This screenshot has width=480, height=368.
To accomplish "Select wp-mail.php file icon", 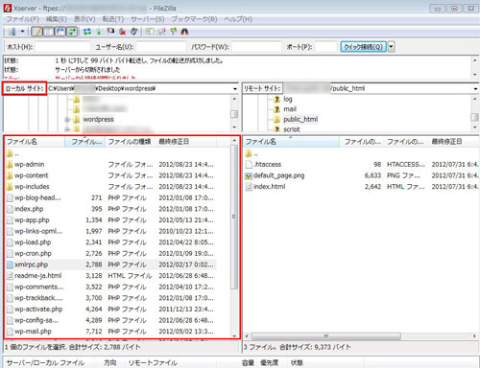I will tap(10, 332).
